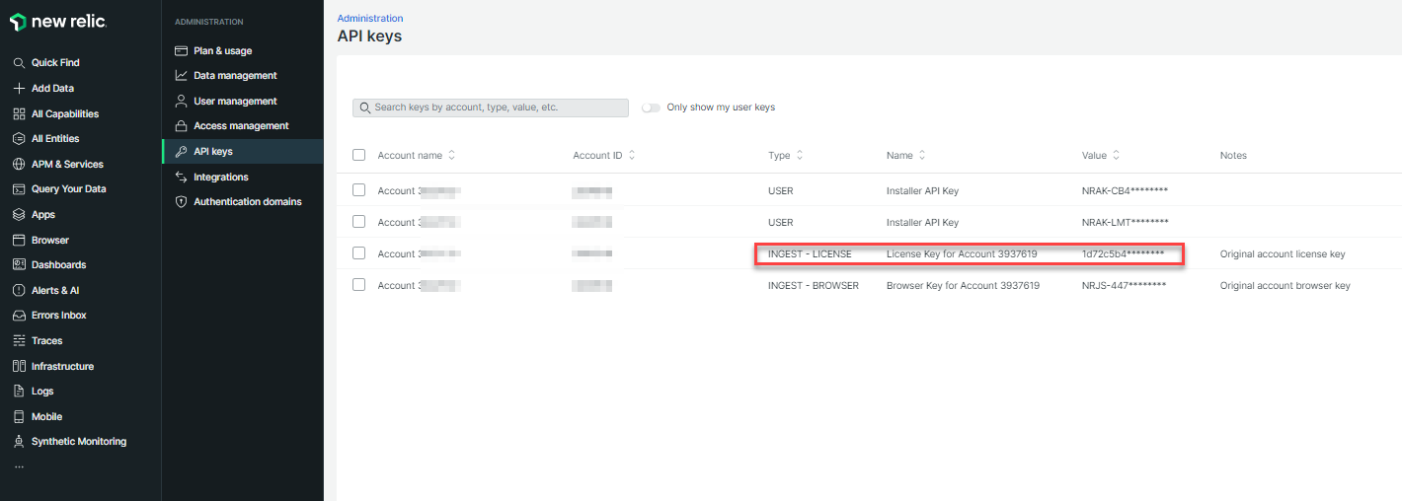This screenshot has height=501, width=1402.
Task: Check the INGEST - LICENSE row checkbox
Action: coord(358,253)
